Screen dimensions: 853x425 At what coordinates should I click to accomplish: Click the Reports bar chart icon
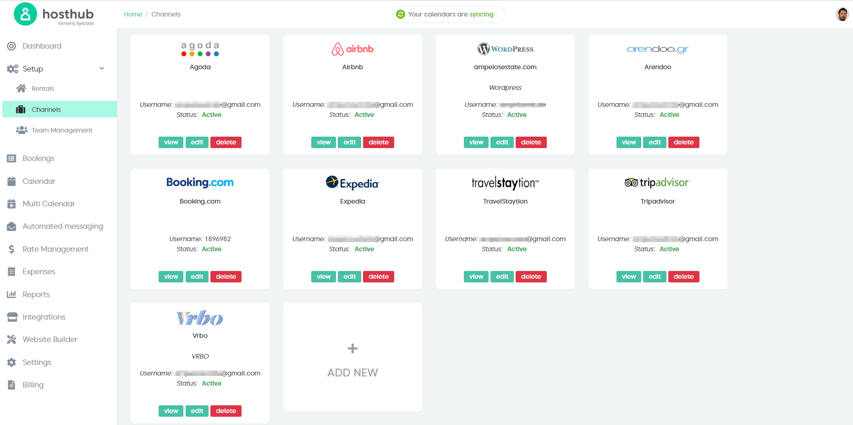11,294
